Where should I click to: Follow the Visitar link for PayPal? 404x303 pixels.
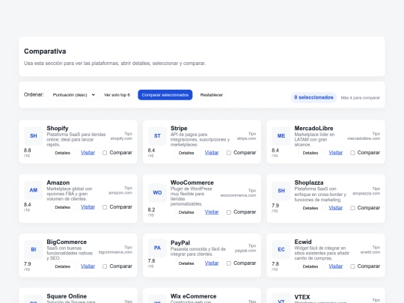coord(212,263)
